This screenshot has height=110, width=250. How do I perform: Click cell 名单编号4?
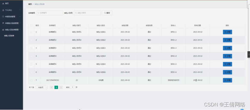tap(53, 56)
